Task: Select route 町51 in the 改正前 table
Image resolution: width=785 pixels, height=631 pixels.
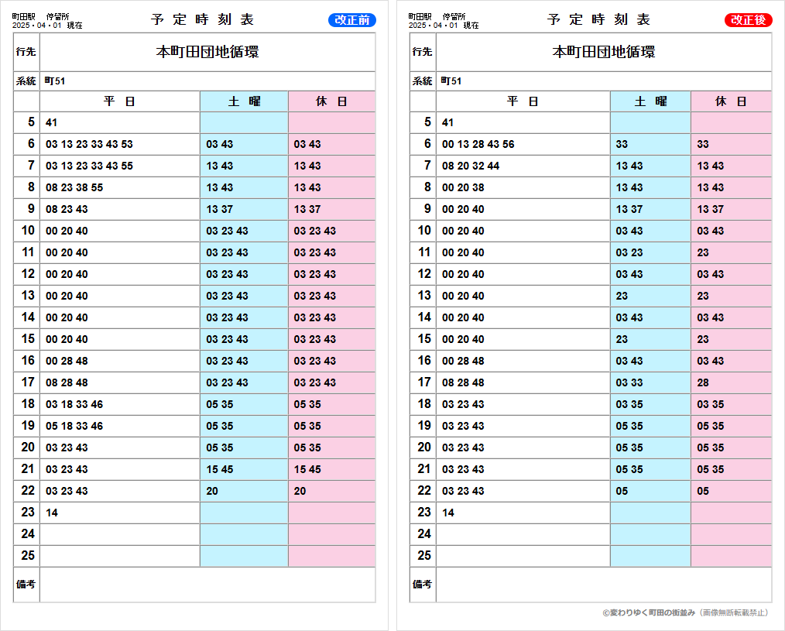Action: pos(54,81)
